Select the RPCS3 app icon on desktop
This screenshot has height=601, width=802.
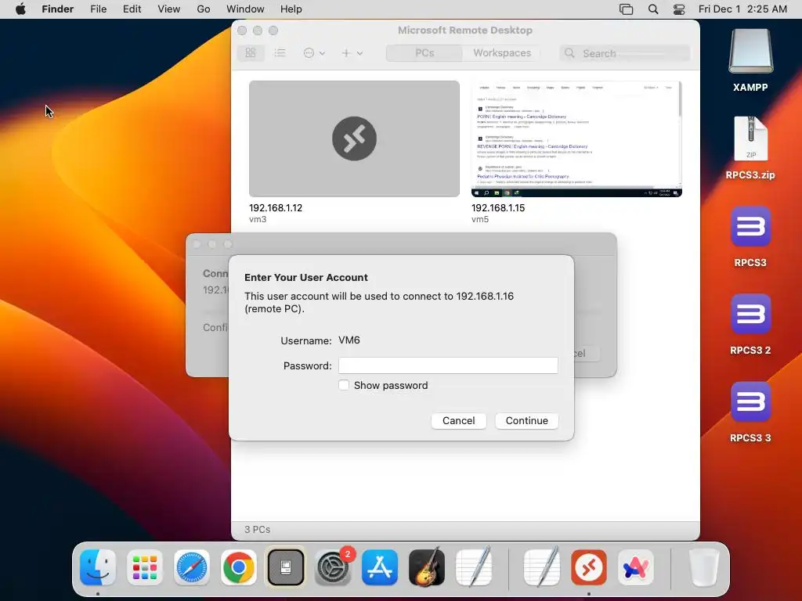[751, 226]
